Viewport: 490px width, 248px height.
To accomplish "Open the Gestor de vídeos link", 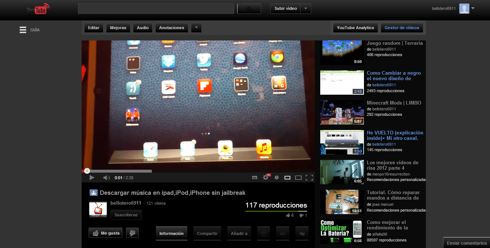I will pyautogui.click(x=402, y=27).
